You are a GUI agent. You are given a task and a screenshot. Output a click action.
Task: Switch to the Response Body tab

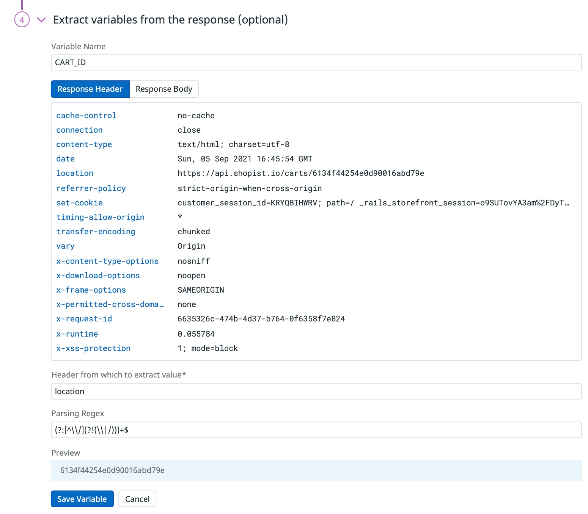pyautogui.click(x=164, y=89)
